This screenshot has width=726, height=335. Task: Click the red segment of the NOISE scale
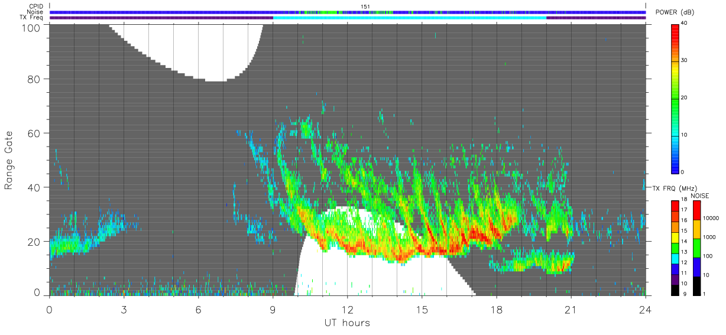[696, 210]
